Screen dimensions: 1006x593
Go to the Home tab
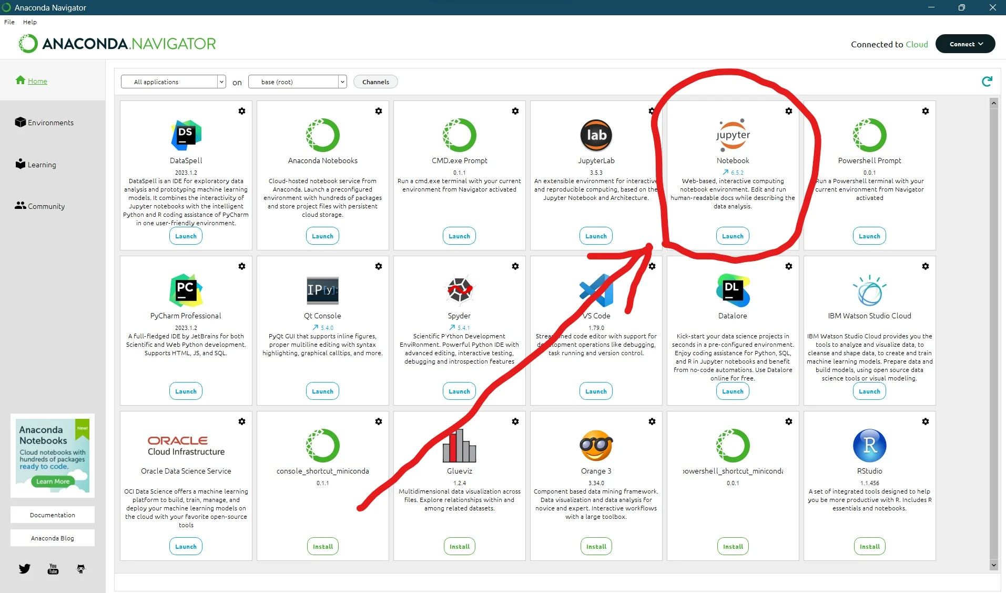coord(32,81)
